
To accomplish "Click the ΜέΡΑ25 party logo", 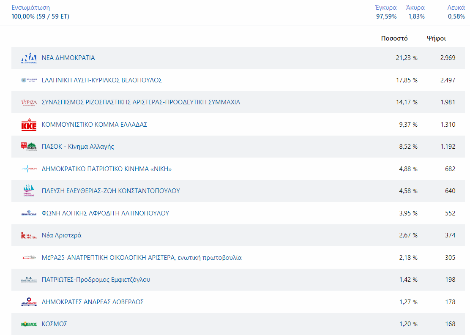I will tap(29, 257).
